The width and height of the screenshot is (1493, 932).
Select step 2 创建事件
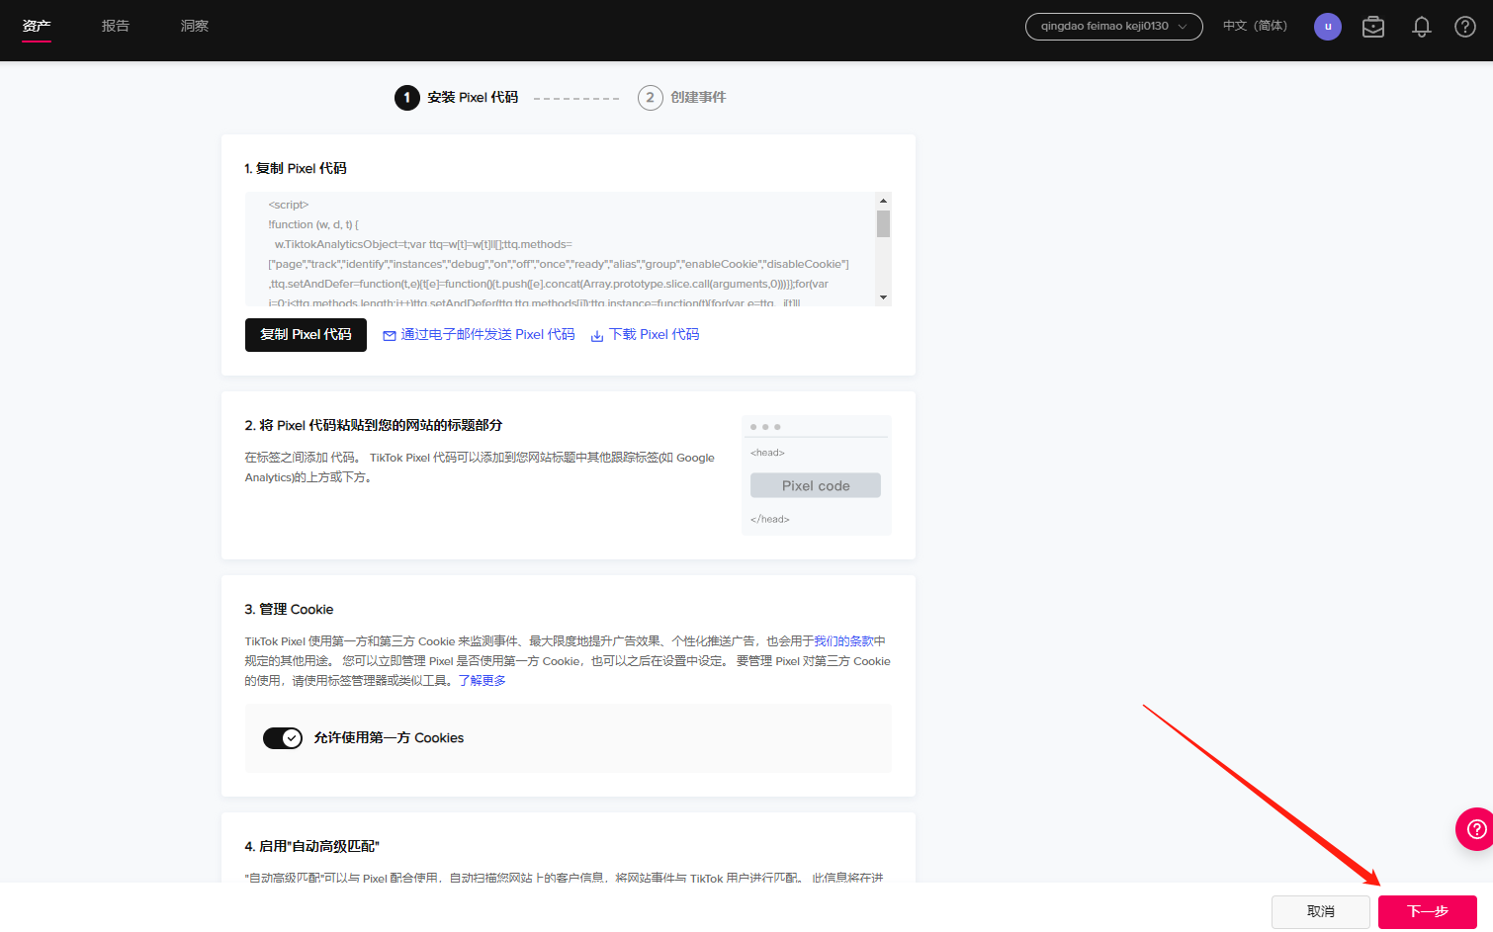pyautogui.click(x=682, y=97)
